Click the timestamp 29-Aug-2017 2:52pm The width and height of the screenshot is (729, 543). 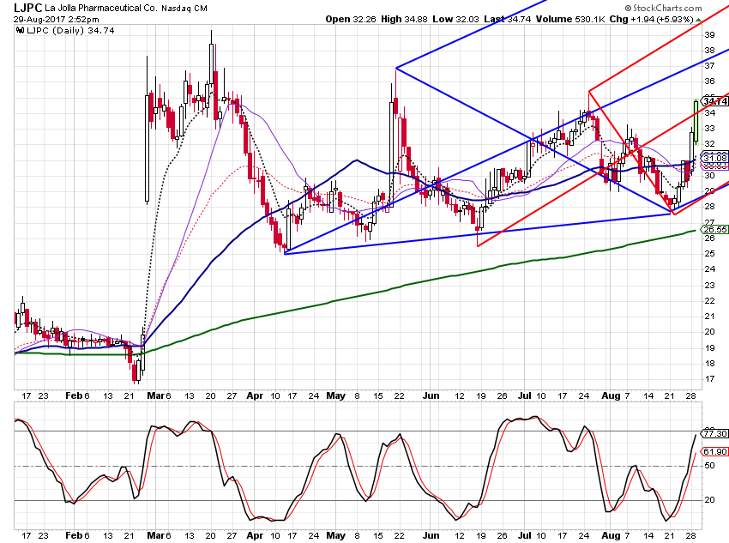pyautogui.click(x=56, y=20)
